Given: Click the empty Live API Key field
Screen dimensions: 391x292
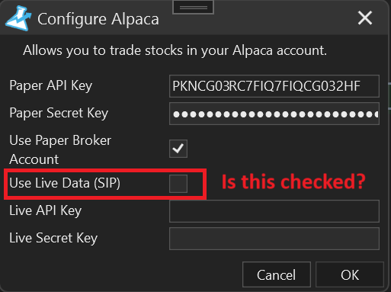Looking at the screenshot, I should [274, 211].
